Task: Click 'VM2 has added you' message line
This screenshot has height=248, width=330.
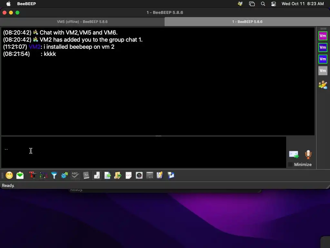Action: point(91,40)
